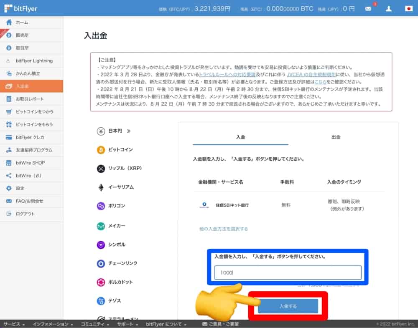Click the Japan flag language icon

click(x=408, y=8)
